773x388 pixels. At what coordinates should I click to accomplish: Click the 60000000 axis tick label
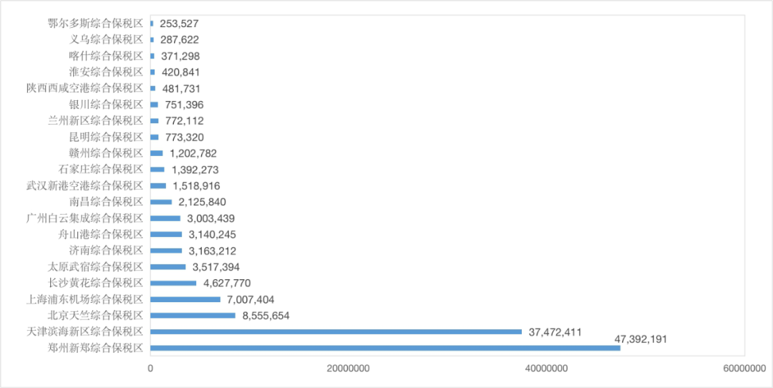coord(744,369)
